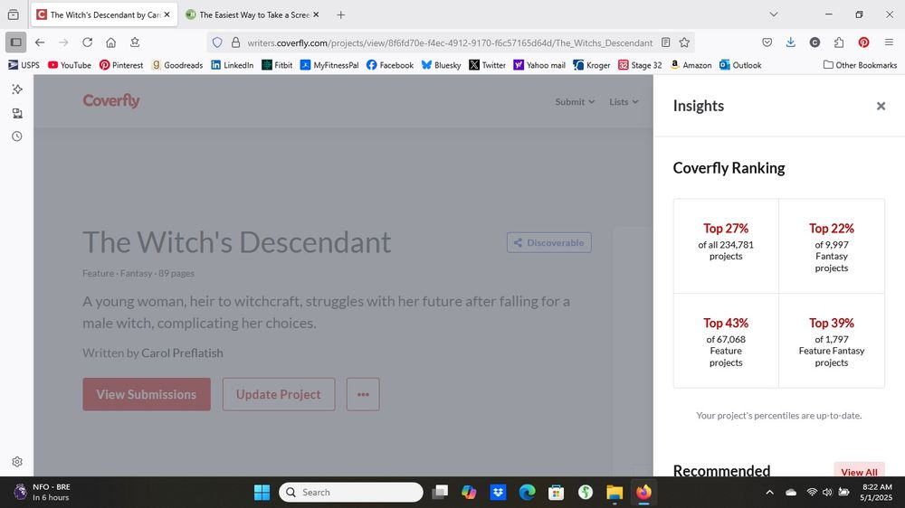Open the Other Bookmarks folder
Image resolution: width=905 pixels, height=508 pixels.
click(860, 65)
